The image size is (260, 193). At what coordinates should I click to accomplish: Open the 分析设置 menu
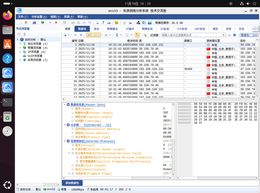[x=39, y=17]
